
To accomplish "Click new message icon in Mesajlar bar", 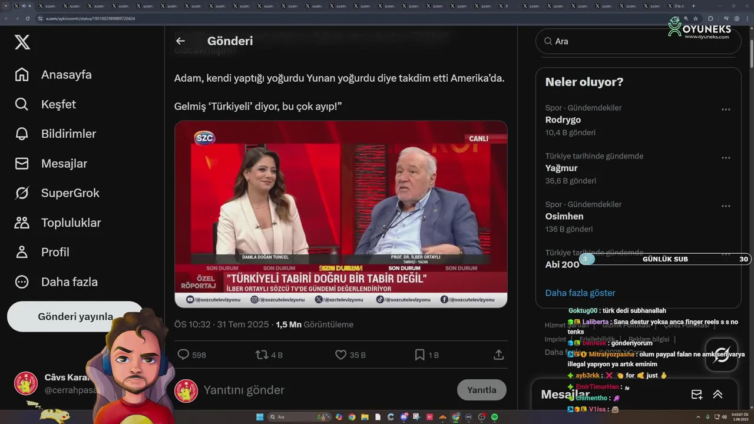I will click(x=696, y=395).
